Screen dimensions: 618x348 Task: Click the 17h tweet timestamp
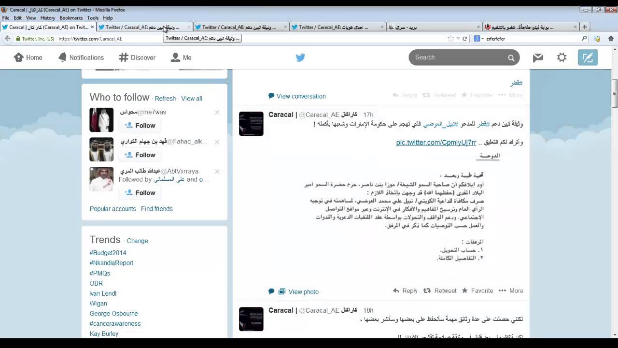click(368, 115)
